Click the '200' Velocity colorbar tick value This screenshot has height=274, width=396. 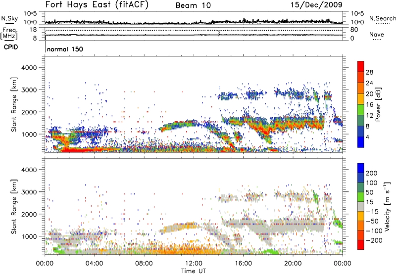click(372, 173)
